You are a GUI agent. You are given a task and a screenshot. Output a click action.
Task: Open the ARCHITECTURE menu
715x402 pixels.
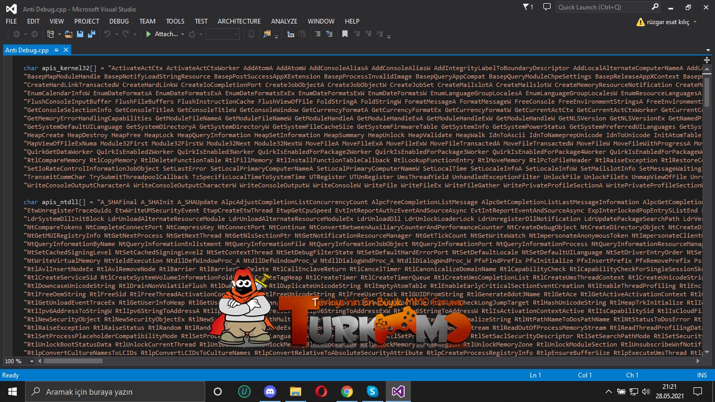point(239,21)
